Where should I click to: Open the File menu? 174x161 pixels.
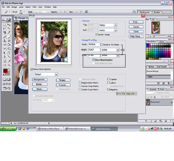pos(3,7)
